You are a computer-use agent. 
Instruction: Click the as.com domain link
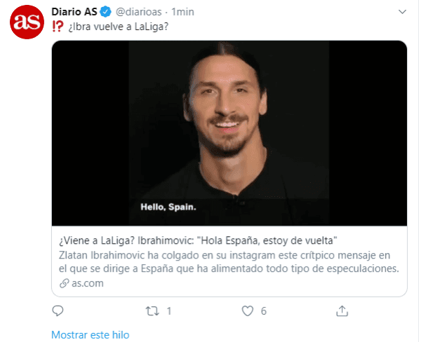88,283
